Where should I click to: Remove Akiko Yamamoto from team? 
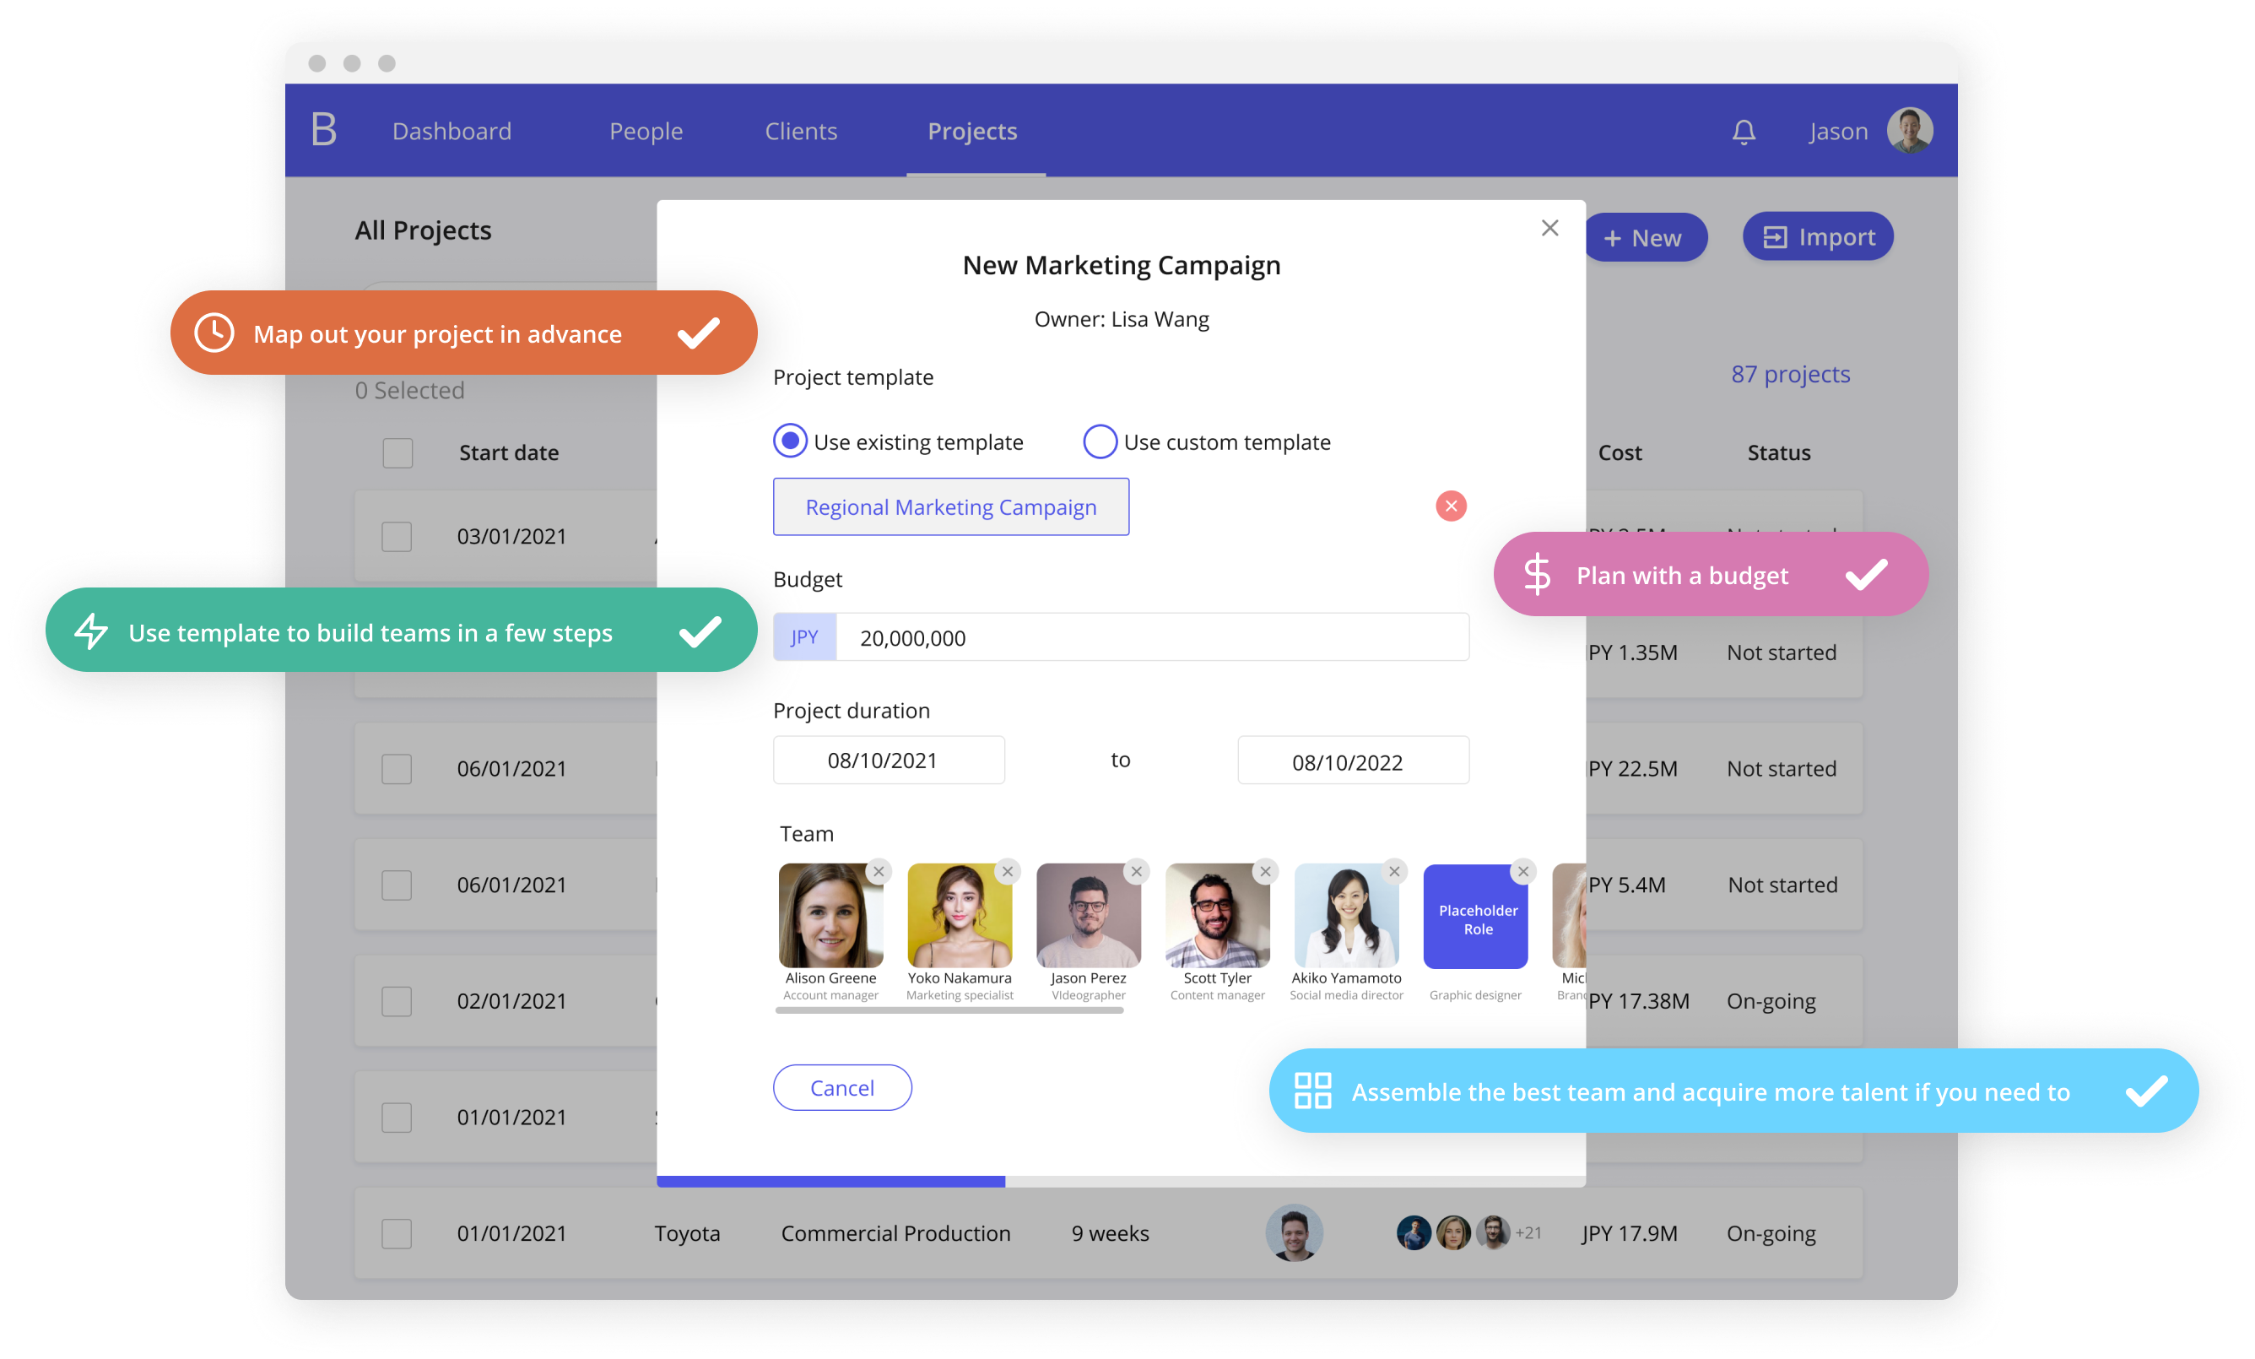click(1395, 871)
